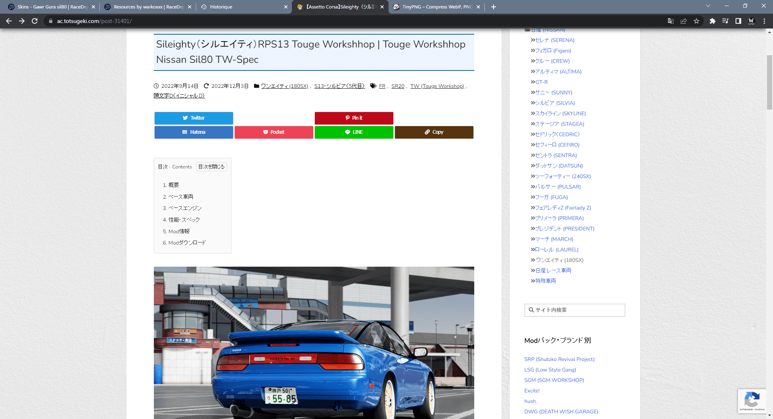Share the post on Twitter
This screenshot has height=419, width=773.
coord(194,118)
